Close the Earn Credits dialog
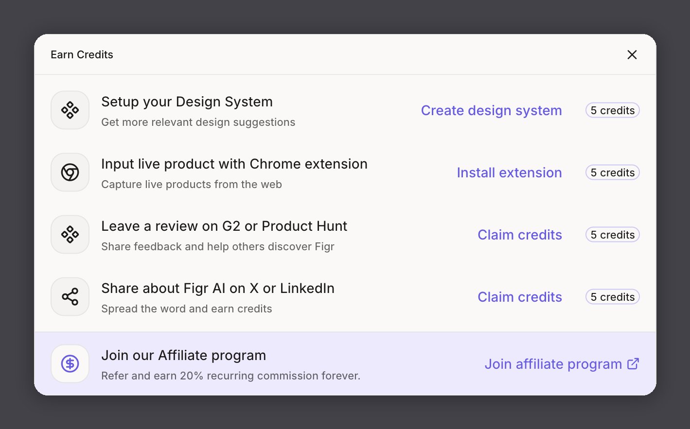The height and width of the screenshot is (429, 690). (632, 54)
